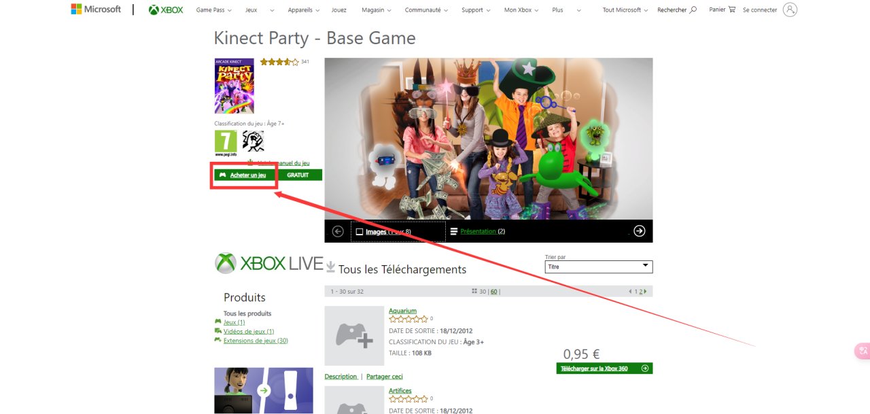Open the Game Pass dropdown menu

[x=213, y=10]
